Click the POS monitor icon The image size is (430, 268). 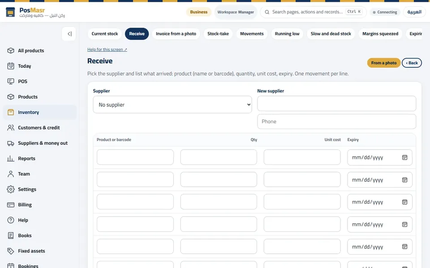tap(11, 81)
